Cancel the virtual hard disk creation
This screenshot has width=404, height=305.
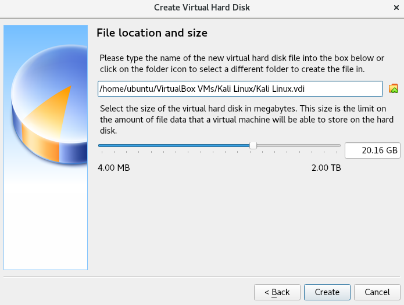coord(377,292)
